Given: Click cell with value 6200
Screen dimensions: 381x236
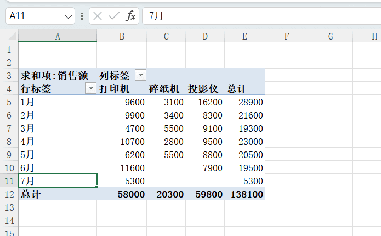Looking at the screenshot, I should pos(122,154).
